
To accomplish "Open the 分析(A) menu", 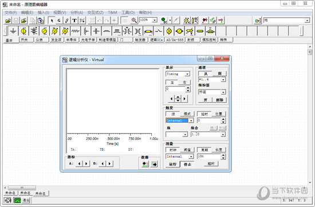I will (77, 13).
